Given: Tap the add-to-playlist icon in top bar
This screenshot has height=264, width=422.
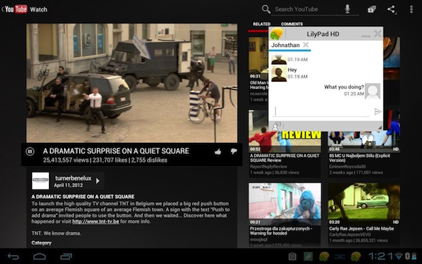Looking at the screenshot, I should point(372,9).
